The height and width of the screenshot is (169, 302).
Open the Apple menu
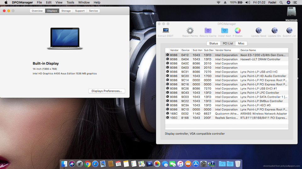(x=6, y=3)
